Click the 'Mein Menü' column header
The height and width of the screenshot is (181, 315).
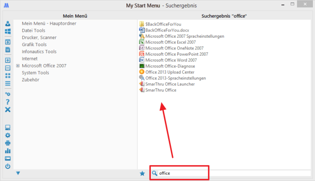coord(75,16)
